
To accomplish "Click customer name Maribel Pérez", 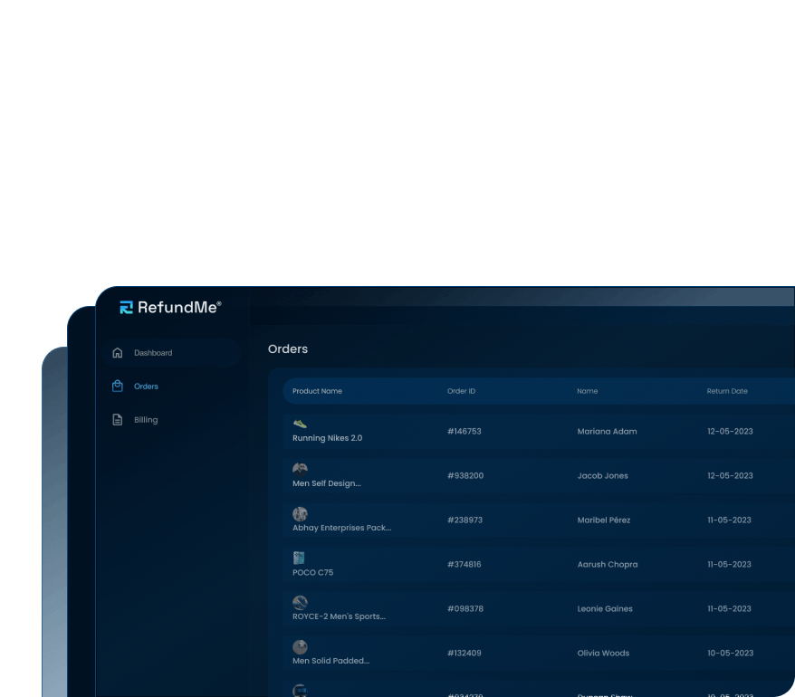I will 604,520.
